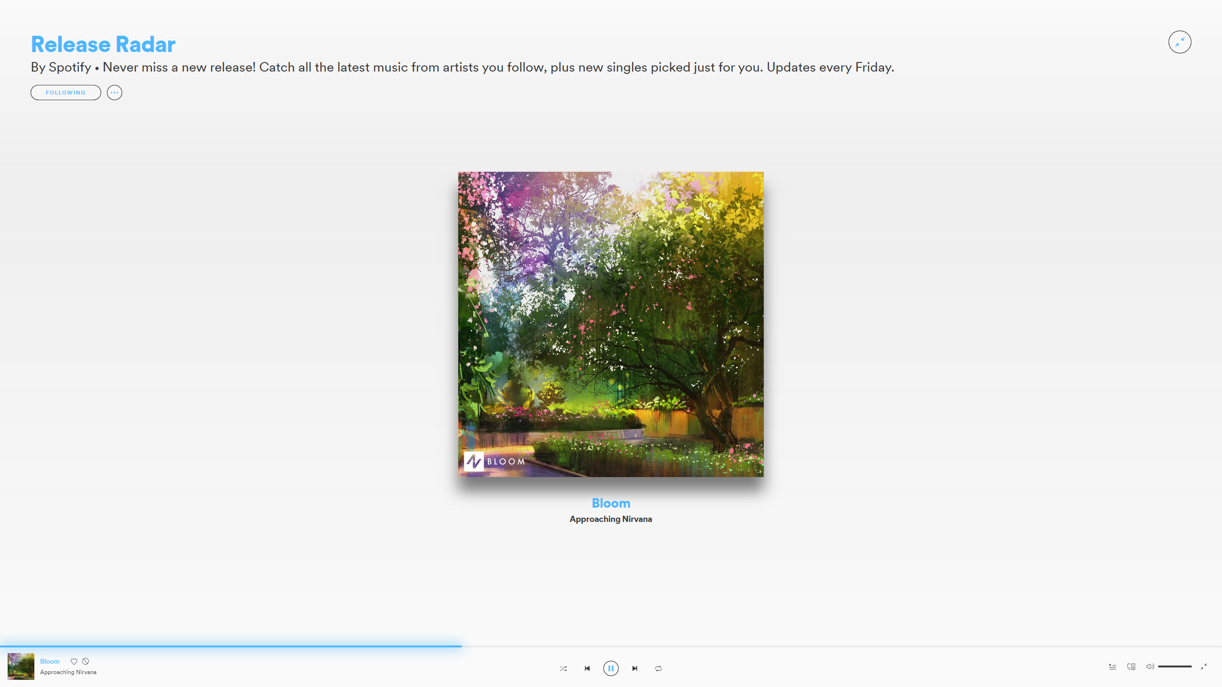This screenshot has width=1222, height=687.
Task: Open the more options ellipsis menu
Action: pos(115,93)
